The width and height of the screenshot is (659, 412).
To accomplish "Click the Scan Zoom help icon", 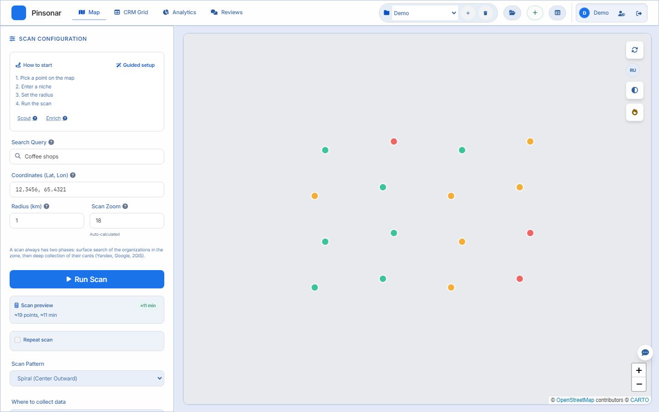I will click(125, 206).
